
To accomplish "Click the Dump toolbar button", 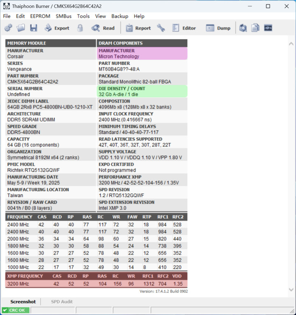I will [x=218, y=28].
